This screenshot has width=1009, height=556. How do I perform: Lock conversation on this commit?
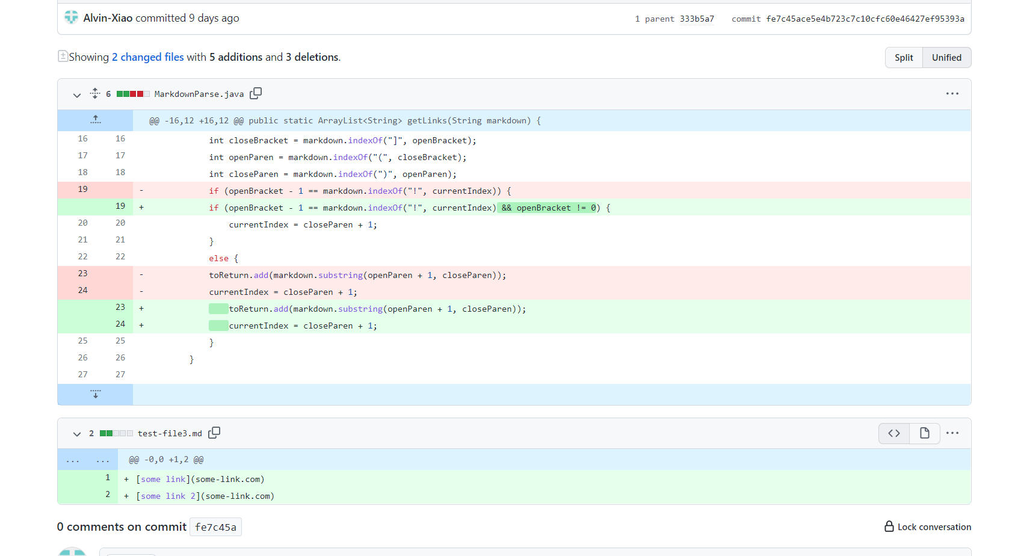click(x=927, y=527)
